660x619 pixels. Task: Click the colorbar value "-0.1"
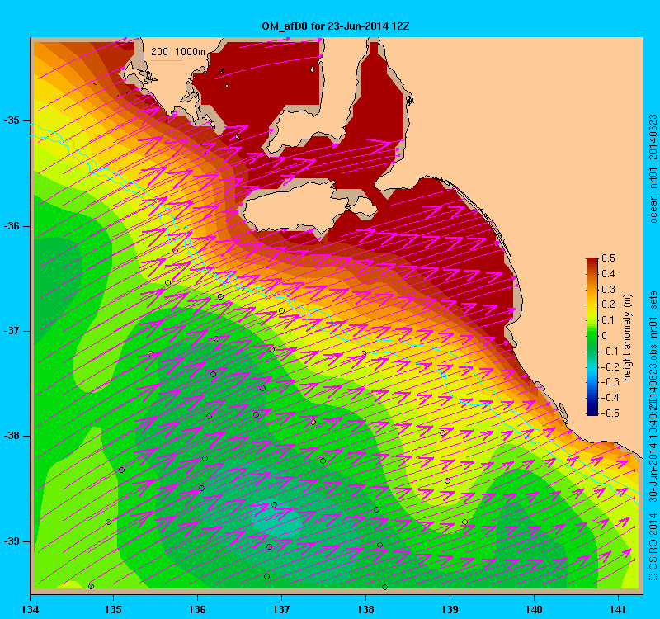pos(610,352)
